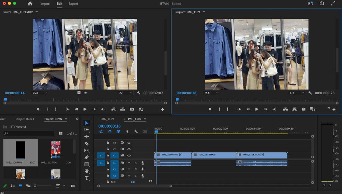This screenshot has height=194, width=342.
Task: Switch to Export tab
Action: [x=73, y=4]
